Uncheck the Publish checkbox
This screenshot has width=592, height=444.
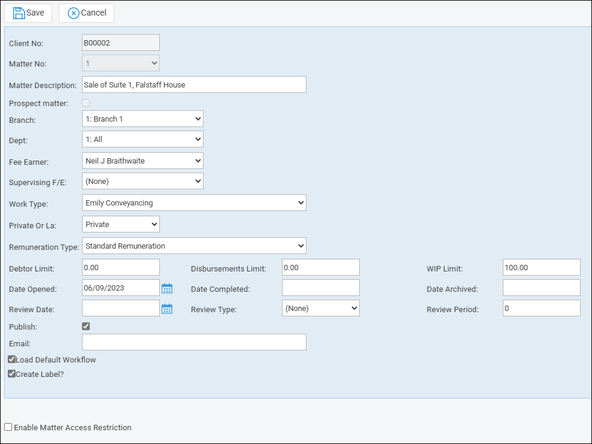coord(86,327)
